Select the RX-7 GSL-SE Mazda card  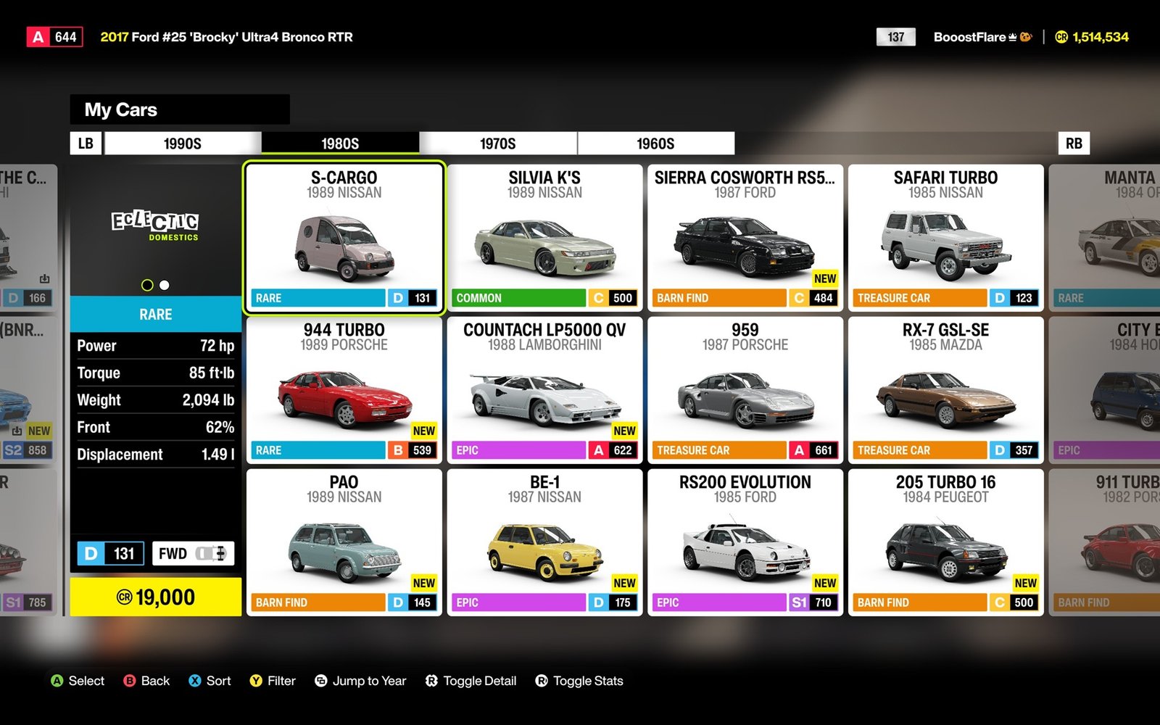click(946, 390)
